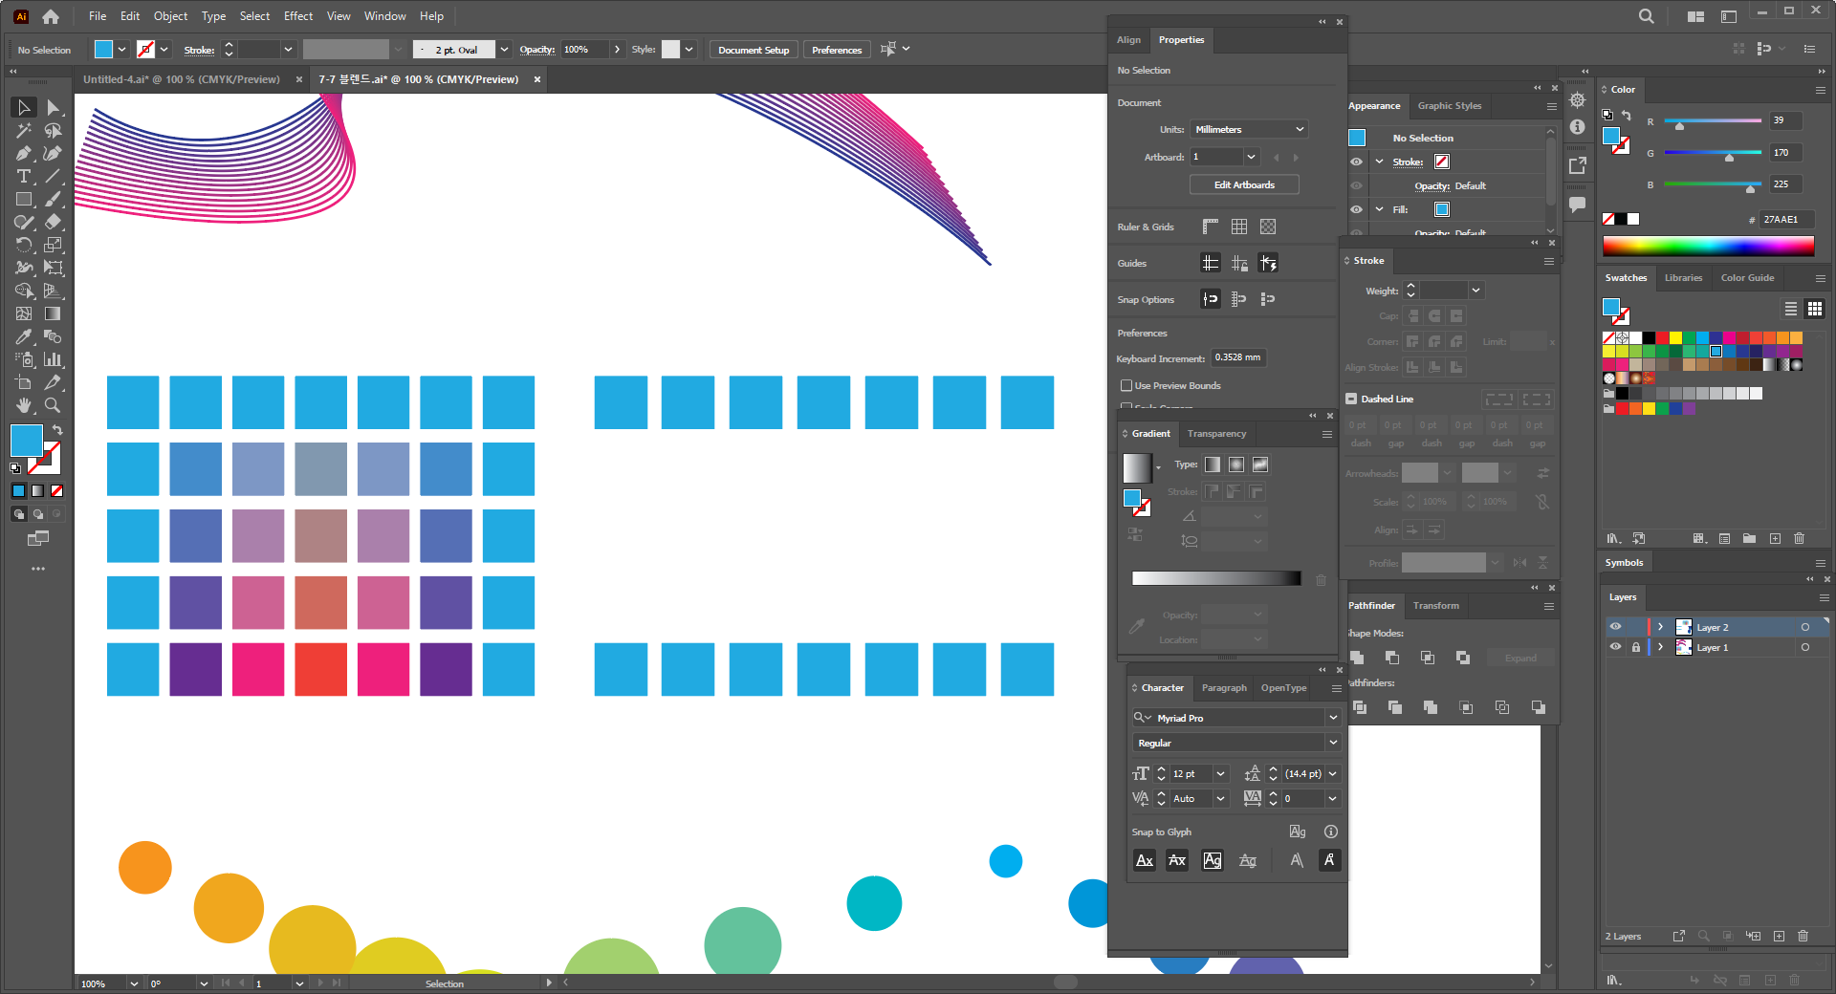Open the Artboard number dropdown
This screenshot has height=994, width=1836.
pos(1252,157)
